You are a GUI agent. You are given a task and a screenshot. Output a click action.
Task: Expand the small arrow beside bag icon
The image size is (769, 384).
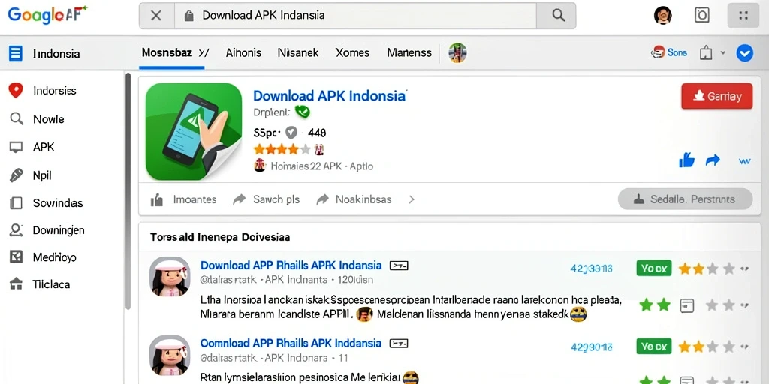pyautogui.click(x=722, y=52)
